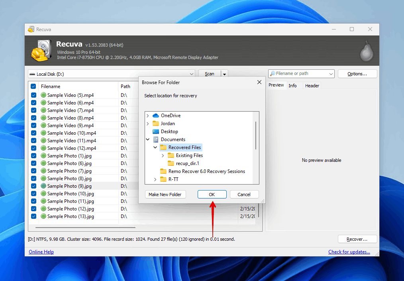Switch to the Info tab

292,86
